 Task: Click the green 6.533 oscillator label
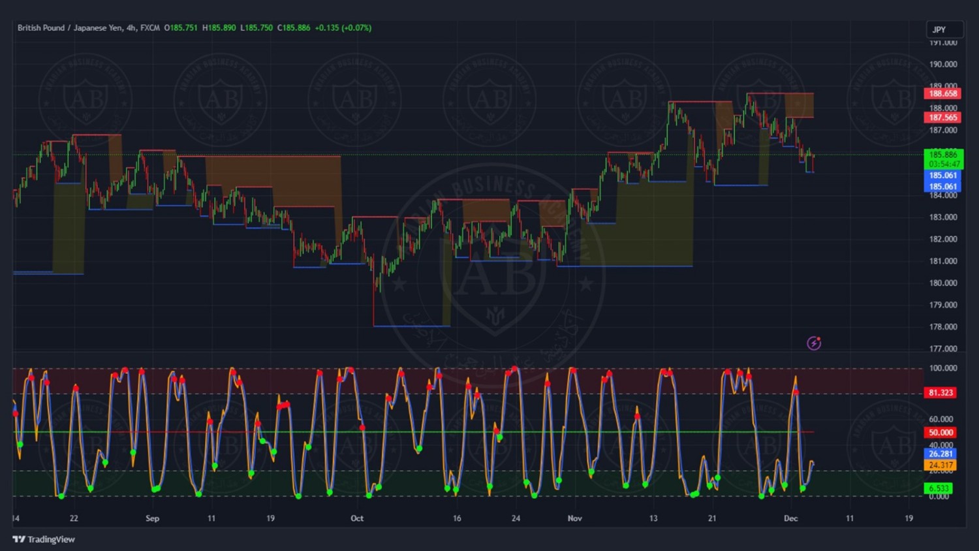(x=939, y=488)
